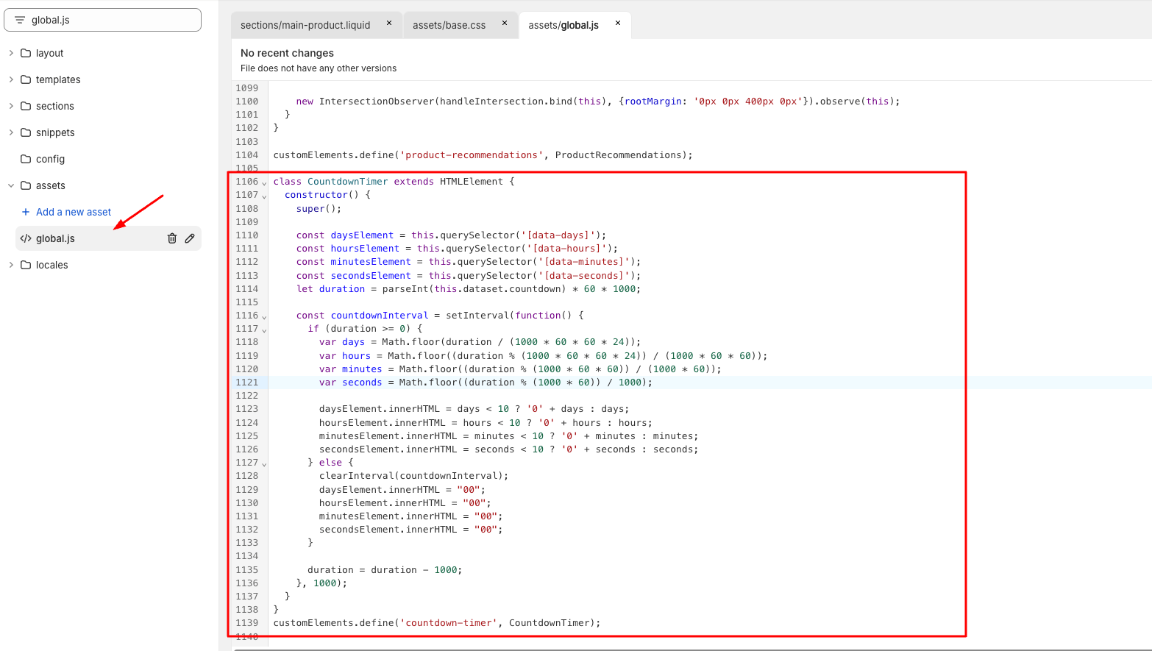Screen dimensions: 1152x651
Task: Fold the code at line 1106
Action: pyautogui.click(x=264, y=182)
